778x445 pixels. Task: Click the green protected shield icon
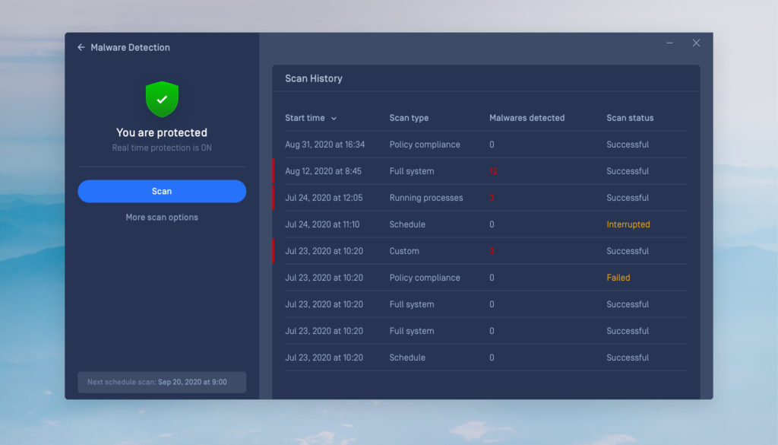162,100
